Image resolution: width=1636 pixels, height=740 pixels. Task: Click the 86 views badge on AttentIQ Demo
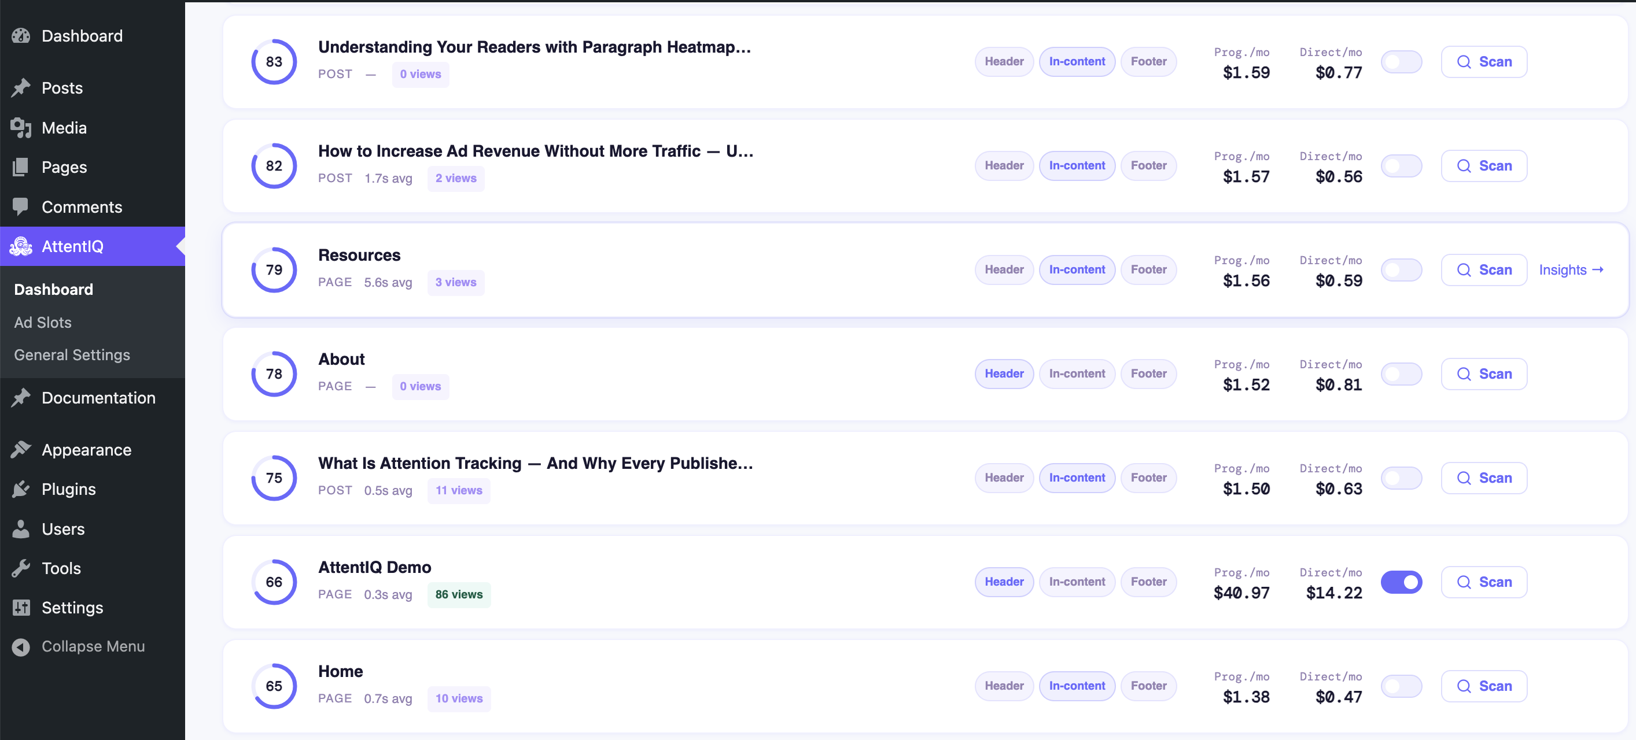459,595
